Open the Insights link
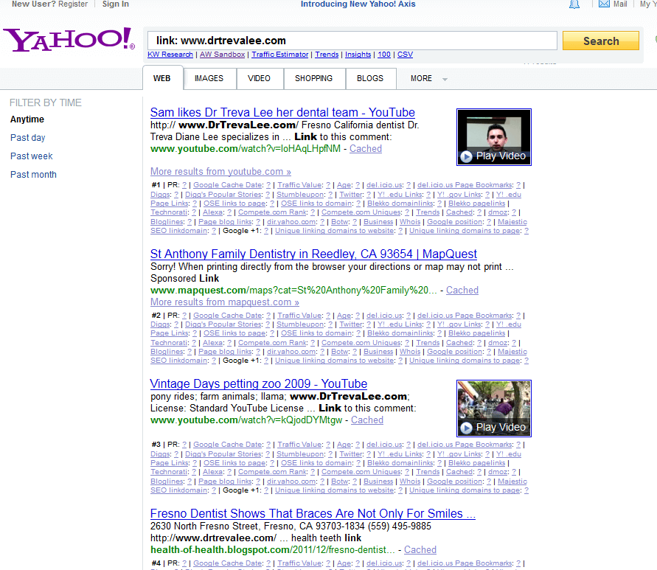 (358, 55)
